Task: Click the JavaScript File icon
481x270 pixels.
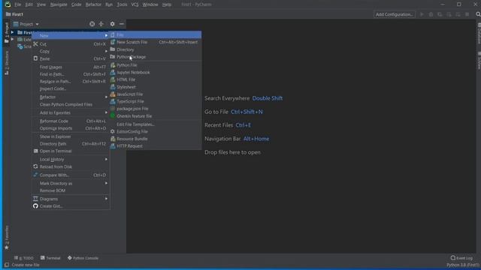Action: pos(113,94)
